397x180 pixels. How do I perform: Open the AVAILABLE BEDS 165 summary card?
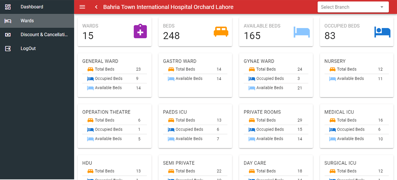[276, 32]
